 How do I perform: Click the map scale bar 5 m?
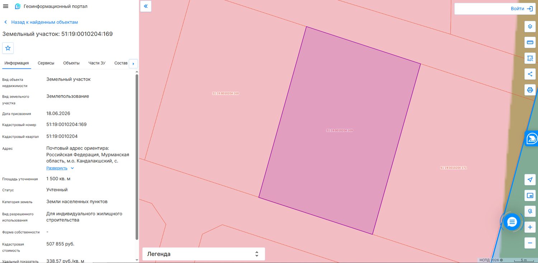click(524, 260)
